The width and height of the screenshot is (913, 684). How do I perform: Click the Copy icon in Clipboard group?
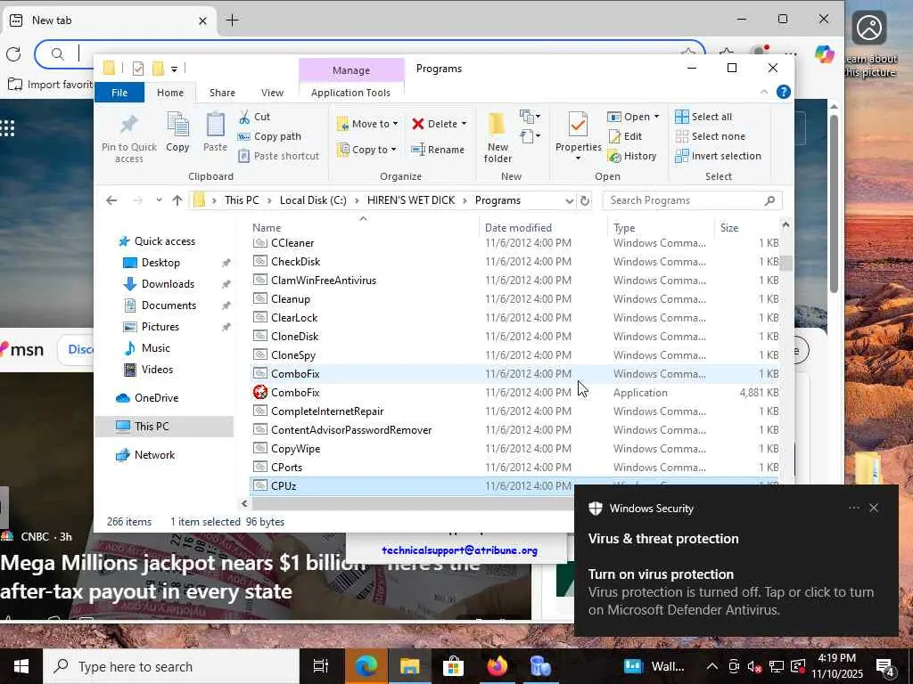pyautogui.click(x=177, y=125)
